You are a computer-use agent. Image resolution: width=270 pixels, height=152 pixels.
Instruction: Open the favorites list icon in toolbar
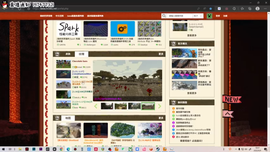tap(242, 9)
